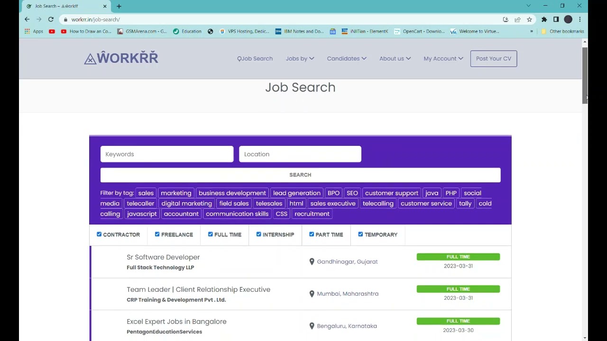Click the address bar URL workrr.in/job-search/
The width and height of the screenshot is (607, 341).
tap(95, 19)
